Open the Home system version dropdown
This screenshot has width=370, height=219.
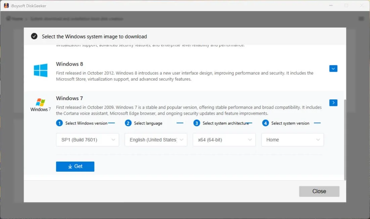click(292, 140)
